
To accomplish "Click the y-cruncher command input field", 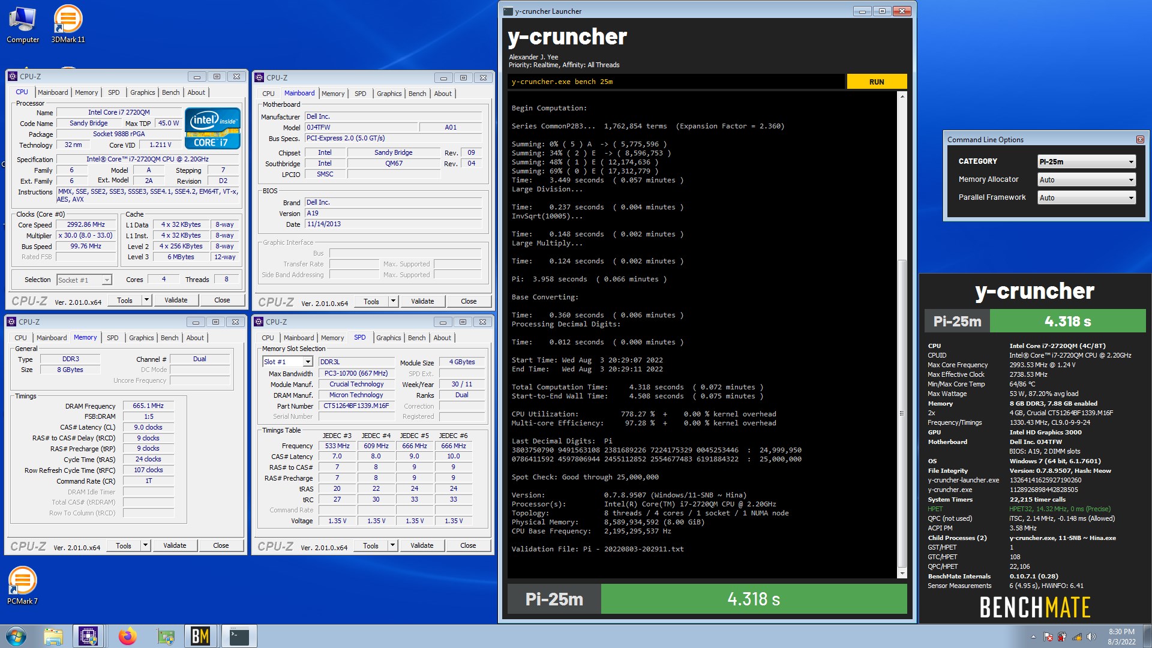I will (x=676, y=82).
